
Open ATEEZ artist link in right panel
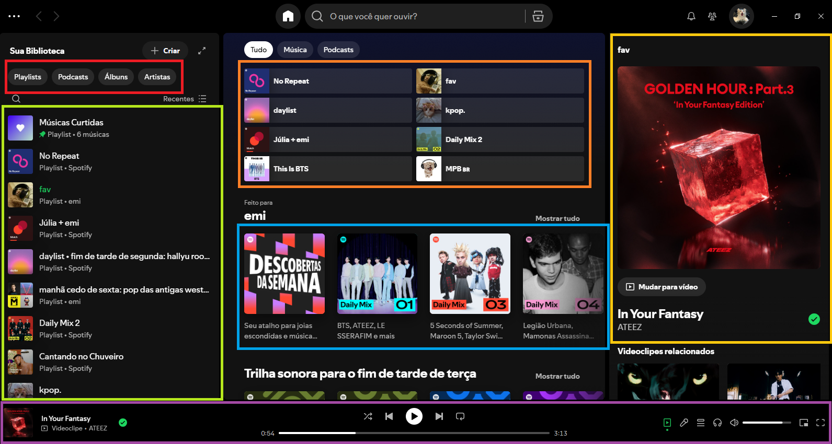[630, 327]
